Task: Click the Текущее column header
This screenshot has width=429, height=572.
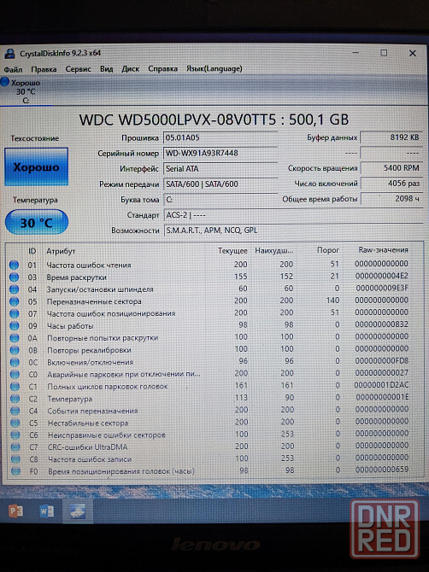Action: tap(232, 251)
